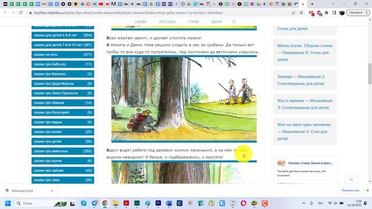Click the microphone tray icon
Image resolution: width=372 pixels, height=209 pixels.
click(x=312, y=203)
